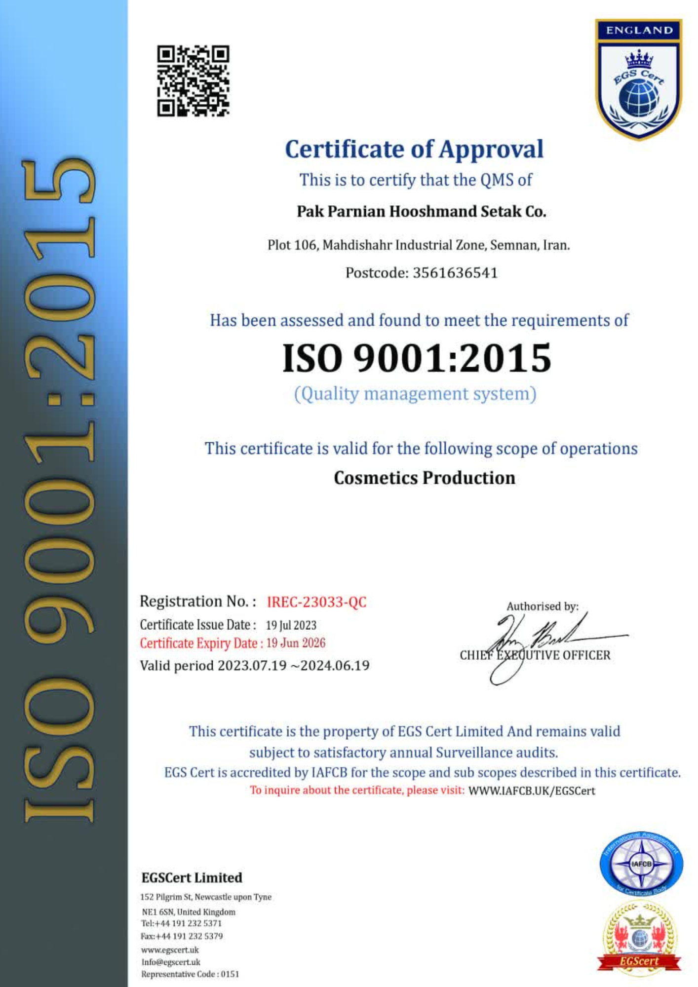
Task: Click 'Representative Code : 0151'
Action: coord(190,974)
